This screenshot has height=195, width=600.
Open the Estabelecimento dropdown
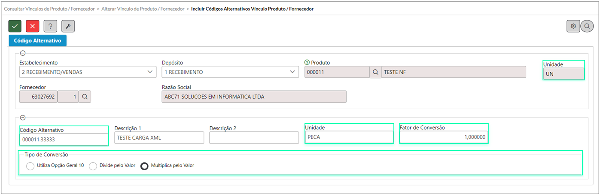click(x=88, y=72)
